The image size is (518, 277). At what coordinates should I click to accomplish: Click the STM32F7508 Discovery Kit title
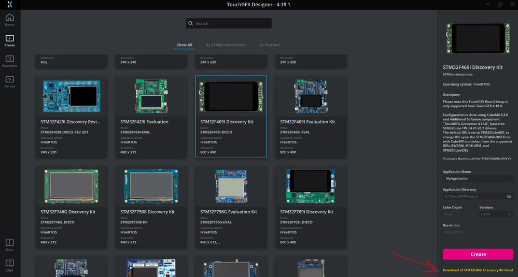click(147, 212)
